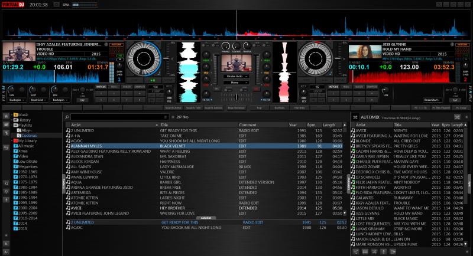Click the music note icon in left sidebar
Viewport: 473px width, 256px height.
coord(6,183)
